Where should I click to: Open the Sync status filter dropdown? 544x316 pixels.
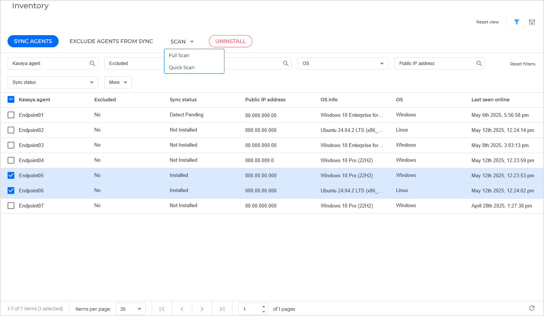click(x=53, y=82)
